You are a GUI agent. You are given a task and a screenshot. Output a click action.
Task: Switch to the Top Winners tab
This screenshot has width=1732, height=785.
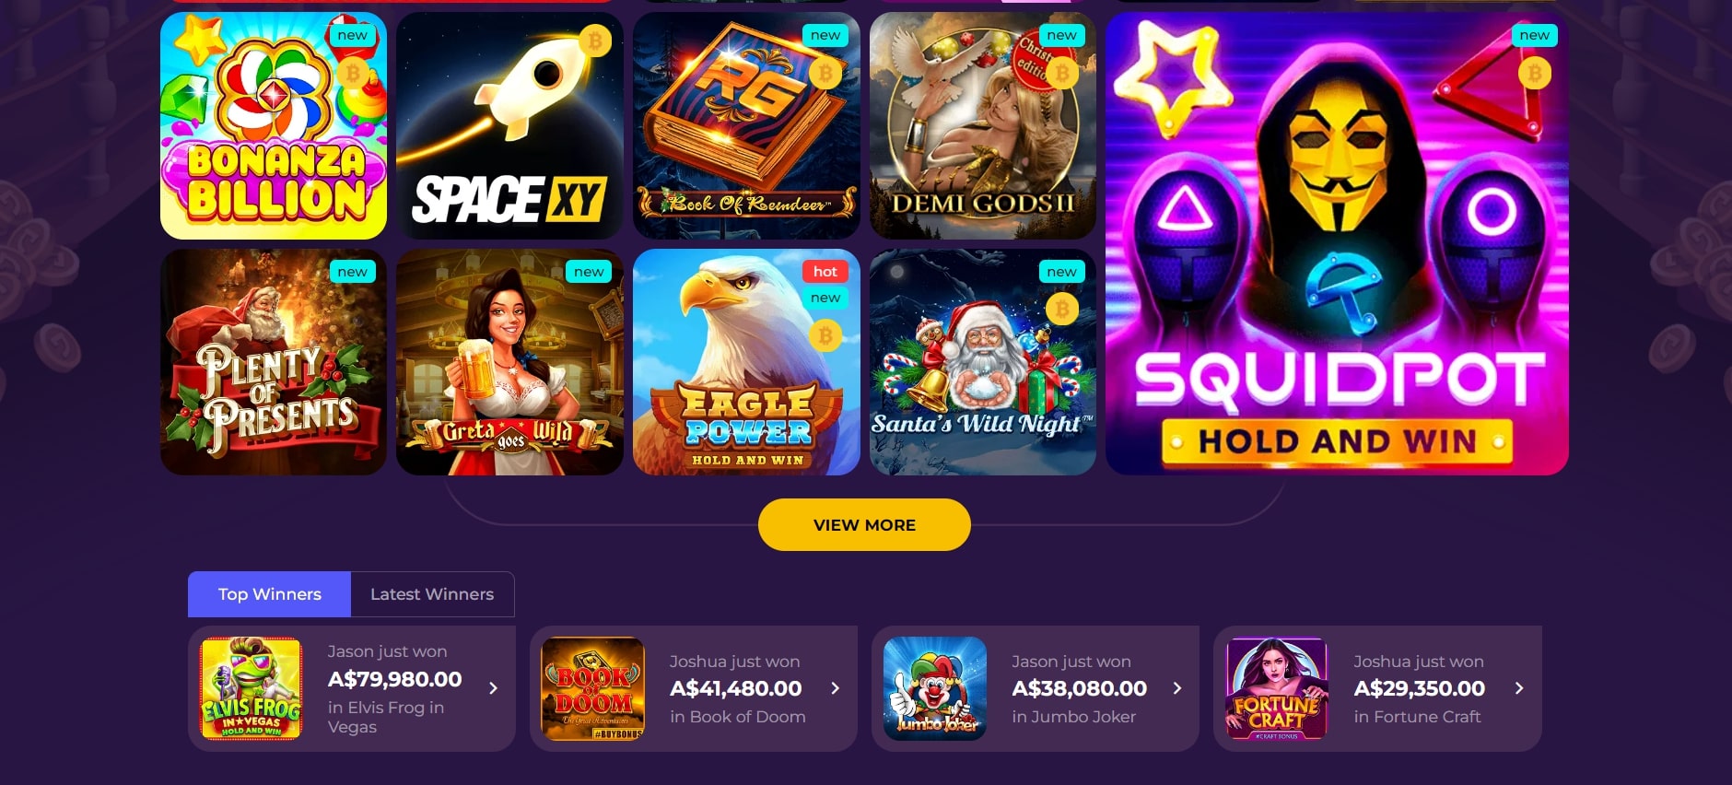pyautogui.click(x=269, y=594)
